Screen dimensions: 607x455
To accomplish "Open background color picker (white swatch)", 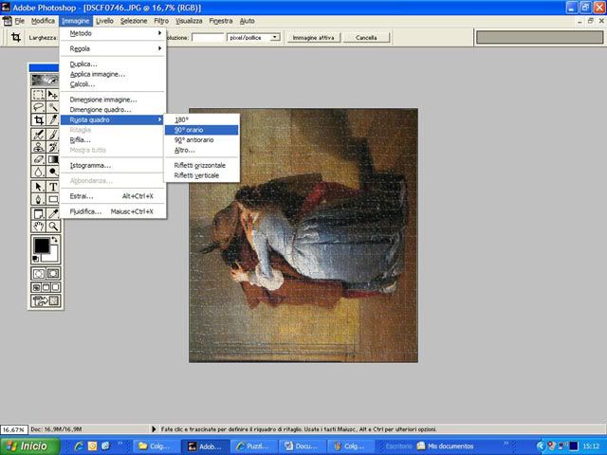I will pyautogui.click(x=53, y=255).
